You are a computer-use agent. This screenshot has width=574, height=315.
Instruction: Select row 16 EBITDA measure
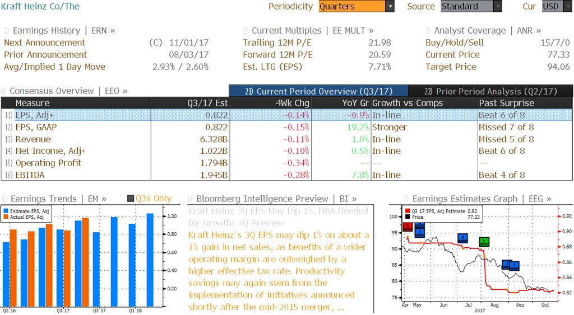286,175
